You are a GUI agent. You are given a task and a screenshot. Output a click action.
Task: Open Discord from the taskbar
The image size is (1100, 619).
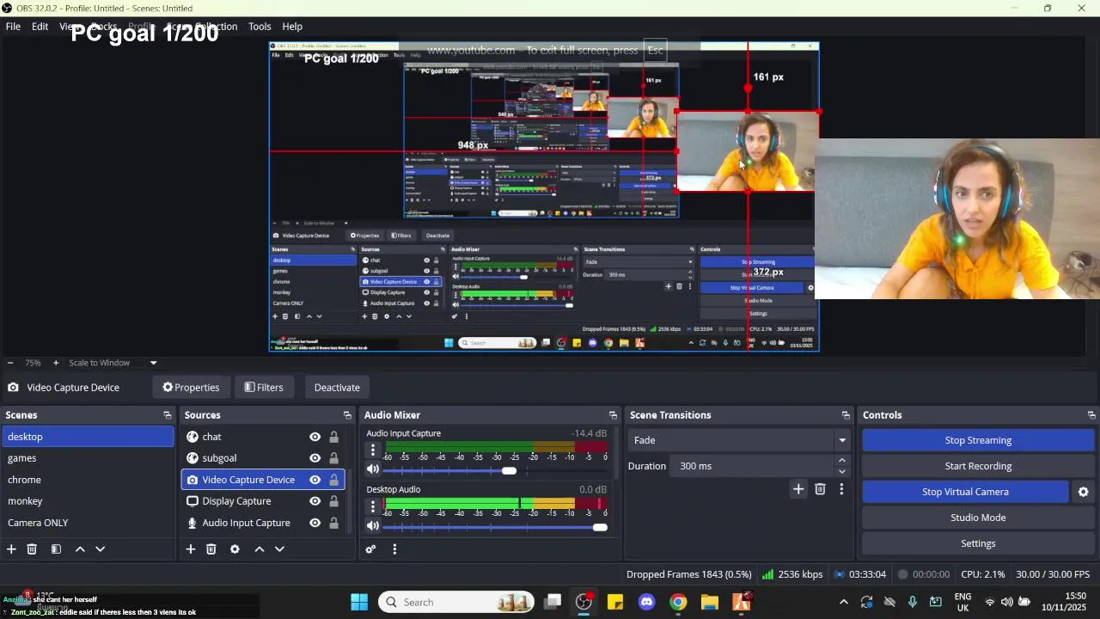pos(647,602)
